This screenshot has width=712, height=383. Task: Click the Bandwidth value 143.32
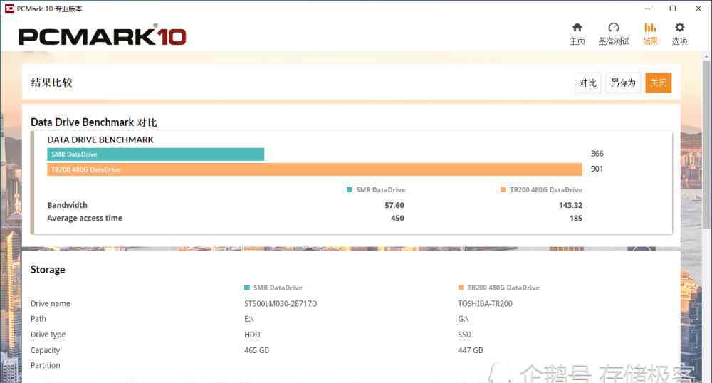[x=570, y=205]
